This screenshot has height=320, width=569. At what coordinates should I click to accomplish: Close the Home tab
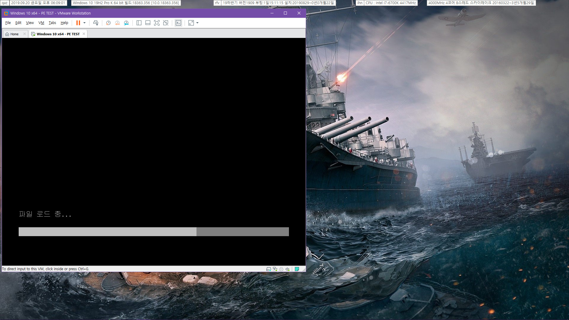point(25,34)
